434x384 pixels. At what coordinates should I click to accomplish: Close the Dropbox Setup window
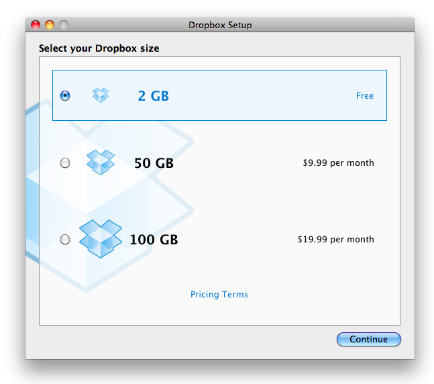pyautogui.click(x=36, y=25)
